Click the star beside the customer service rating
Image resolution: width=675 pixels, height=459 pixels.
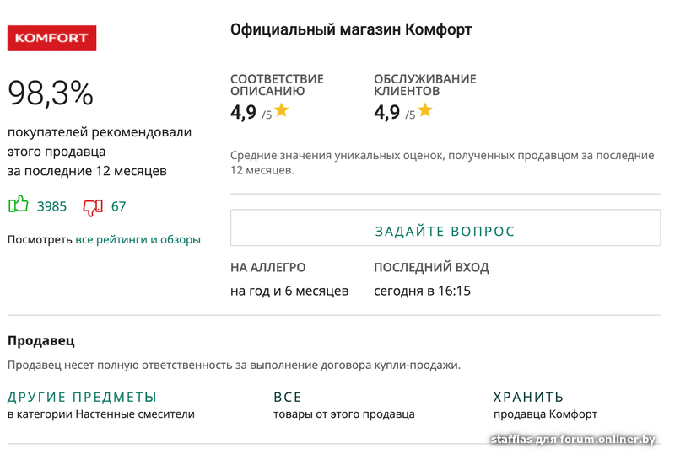(424, 110)
